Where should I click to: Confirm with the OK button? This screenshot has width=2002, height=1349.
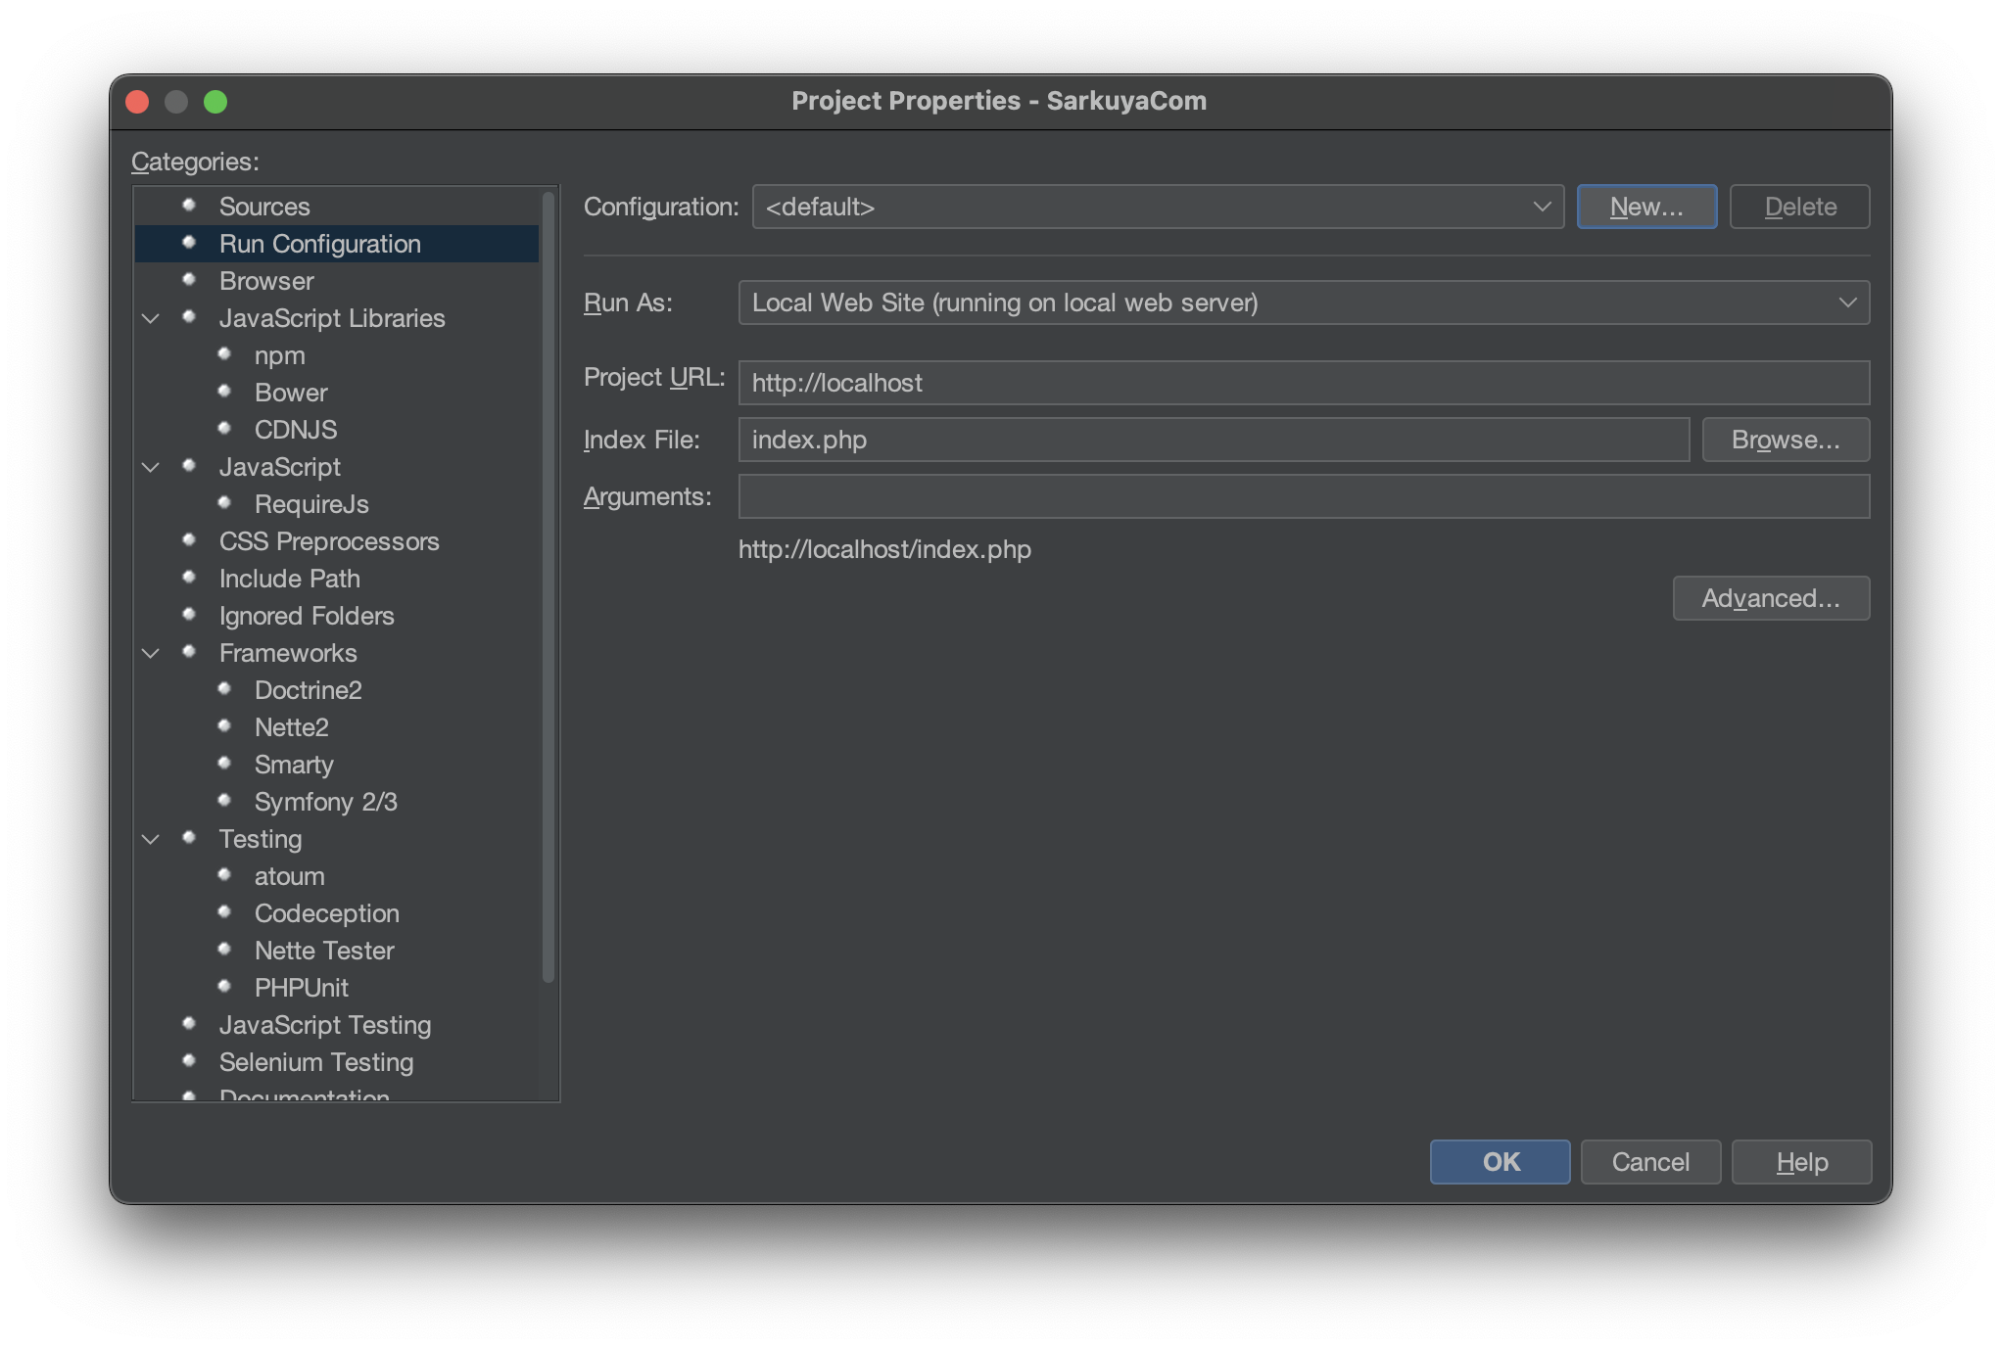[x=1500, y=1162]
